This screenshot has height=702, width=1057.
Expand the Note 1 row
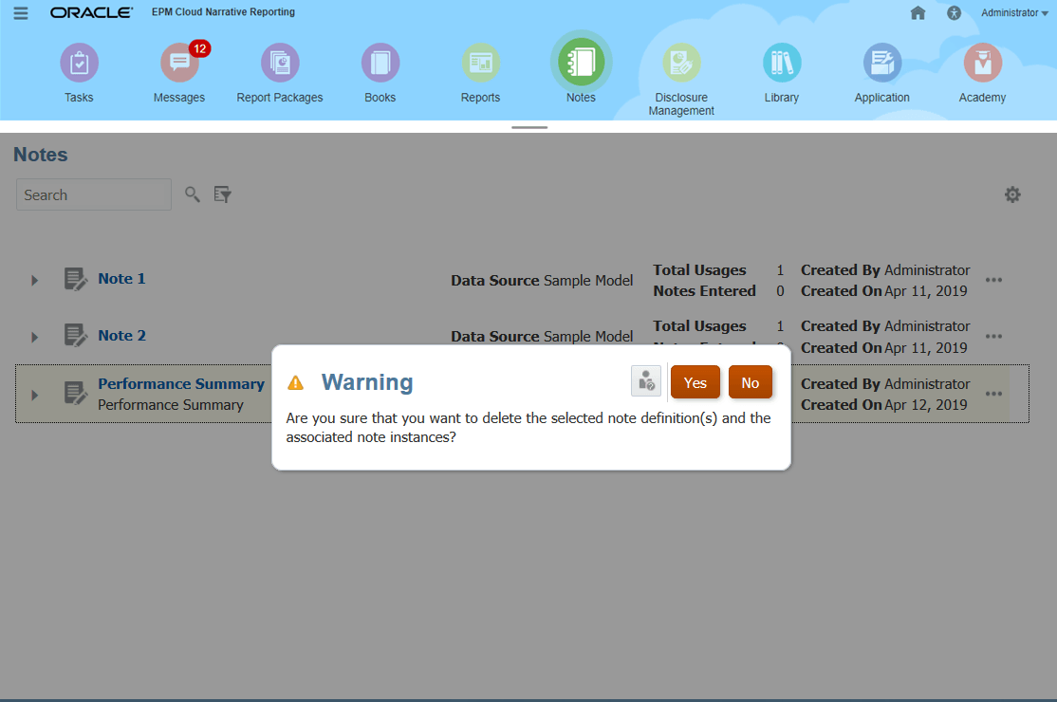(x=34, y=280)
